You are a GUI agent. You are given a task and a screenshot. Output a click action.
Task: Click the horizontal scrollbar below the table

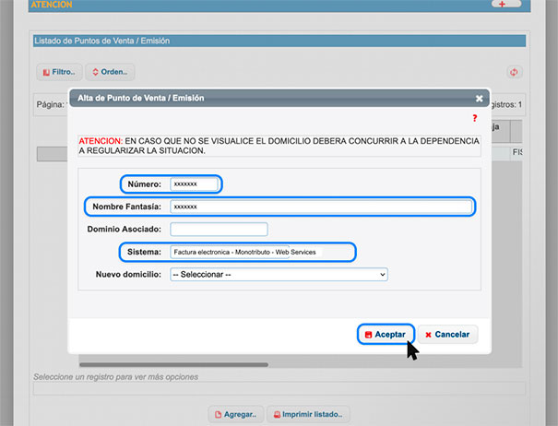coord(173,365)
